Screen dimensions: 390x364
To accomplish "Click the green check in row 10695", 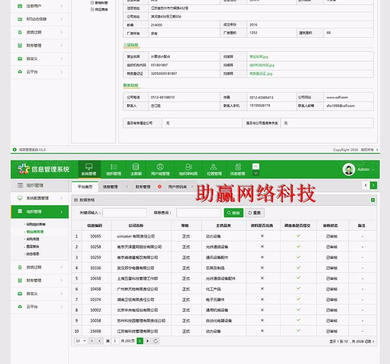I will pyautogui.click(x=298, y=236).
